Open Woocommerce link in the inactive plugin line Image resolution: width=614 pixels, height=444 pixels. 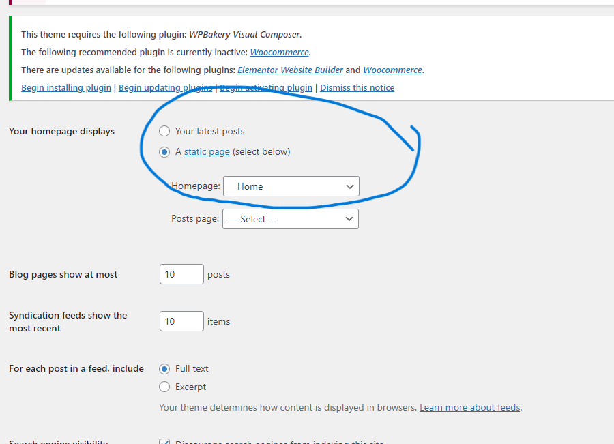(x=279, y=53)
